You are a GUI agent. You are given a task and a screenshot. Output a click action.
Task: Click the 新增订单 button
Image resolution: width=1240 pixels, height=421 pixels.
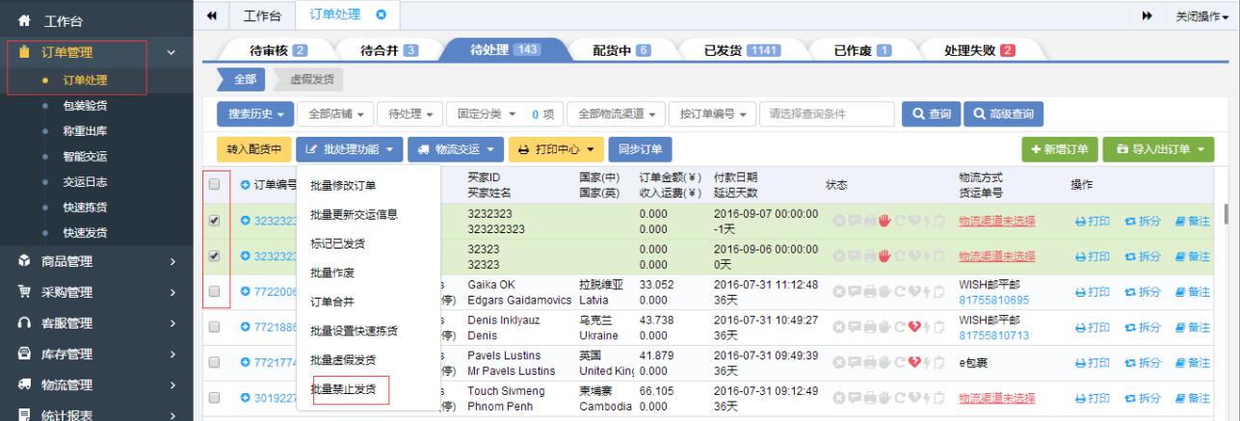[1059, 149]
